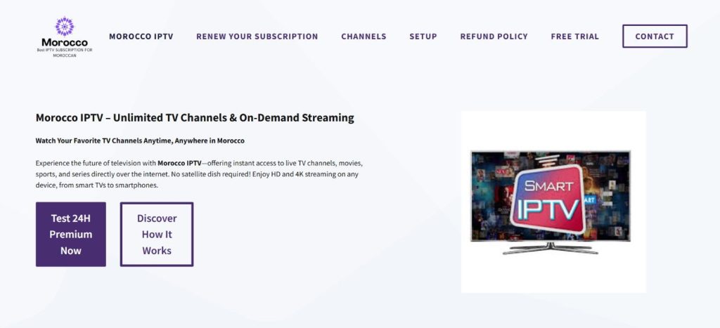Click the 'Unlimited TV Channels' main heading
Viewport: 720px width, 328px height.
click(195, 118)
